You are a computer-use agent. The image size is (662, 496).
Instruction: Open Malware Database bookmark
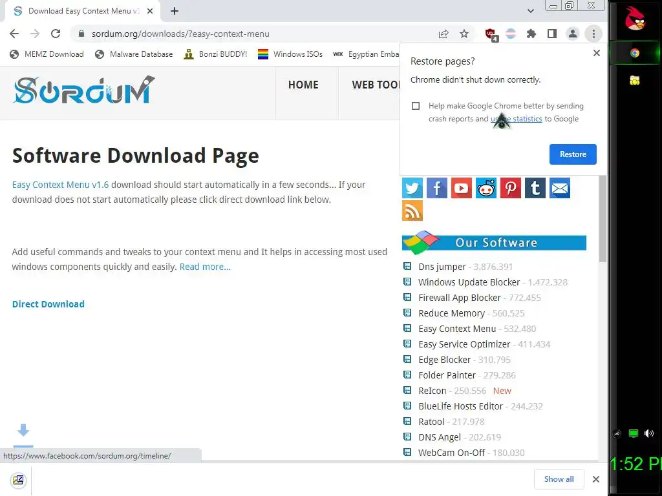(134, 54)
